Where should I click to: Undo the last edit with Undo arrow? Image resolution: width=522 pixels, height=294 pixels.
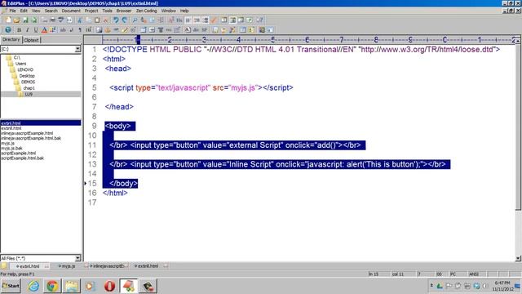tap(116, 20)
